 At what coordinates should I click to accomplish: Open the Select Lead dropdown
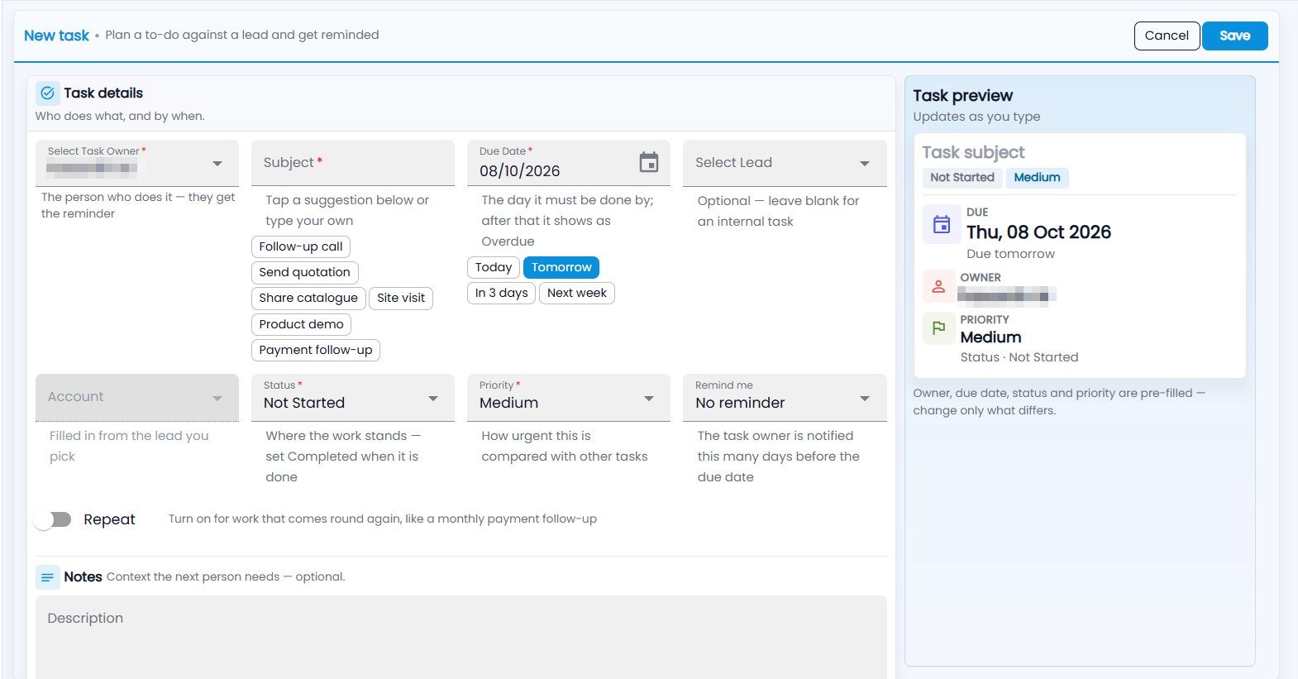[x=785, y=163]
